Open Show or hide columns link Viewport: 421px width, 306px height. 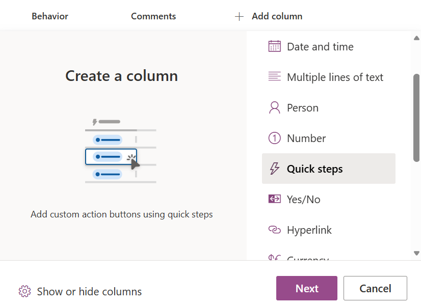click(89, 292)
